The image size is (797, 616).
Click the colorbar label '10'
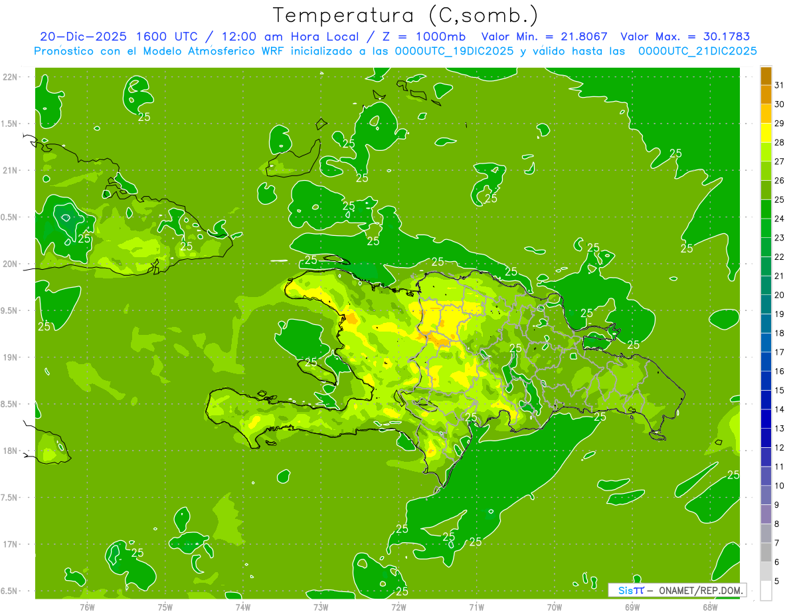[x=780, y=486]
